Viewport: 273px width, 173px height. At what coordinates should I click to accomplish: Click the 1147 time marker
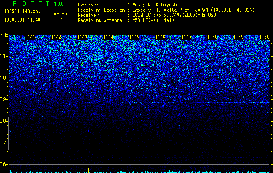point(187,37)
